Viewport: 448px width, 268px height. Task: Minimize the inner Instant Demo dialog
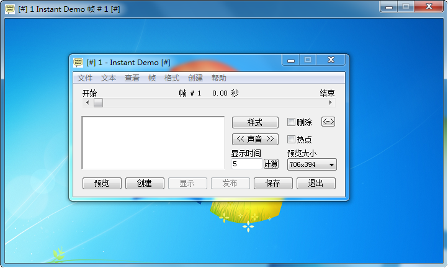[x=290, y=60]
